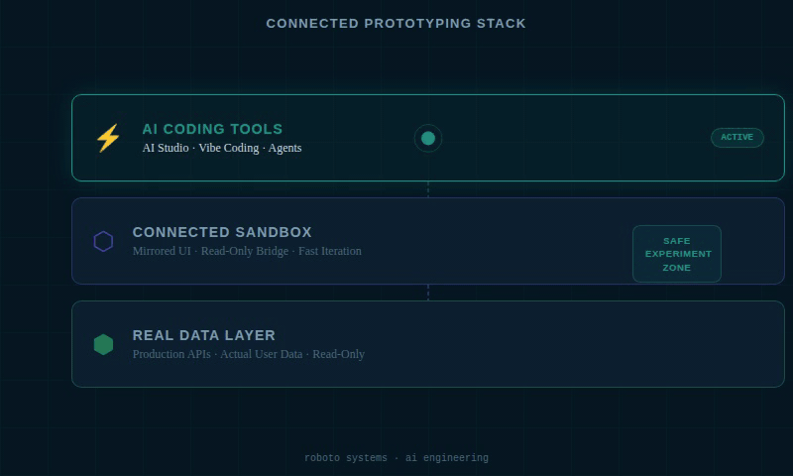Screen dimensions: 793x476
Task: Select the AI Coding Tools heading
Action: pyautogui.click(x=212, y=129)
